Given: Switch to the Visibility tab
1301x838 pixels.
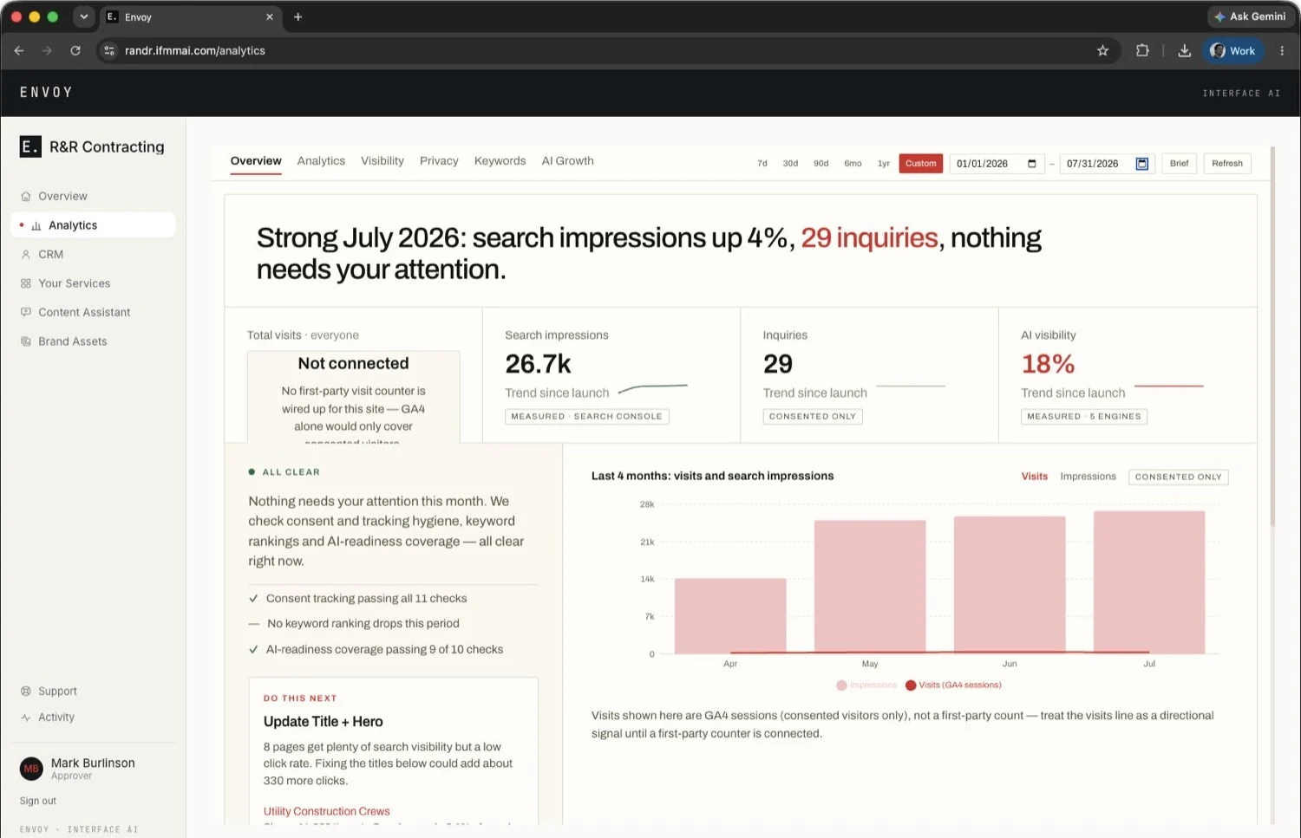Looking at the screenshot, I should 382,161.
